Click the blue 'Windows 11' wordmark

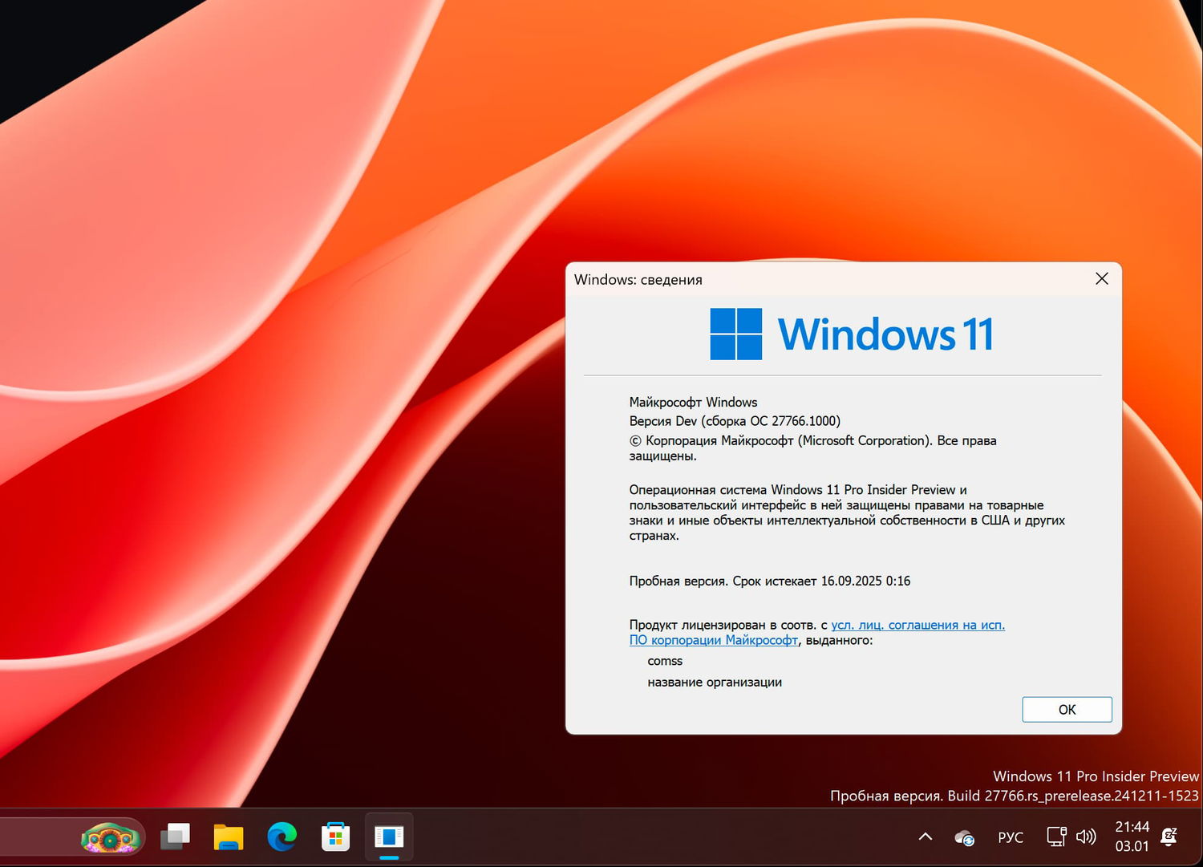885,333
